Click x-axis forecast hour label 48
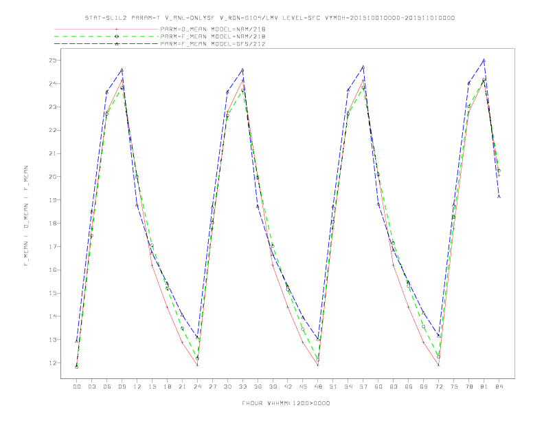 click(x=318, y=387)
